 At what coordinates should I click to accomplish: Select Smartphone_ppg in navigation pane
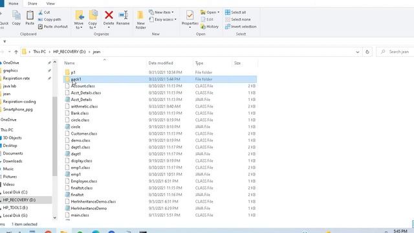(x=17, y=109)
